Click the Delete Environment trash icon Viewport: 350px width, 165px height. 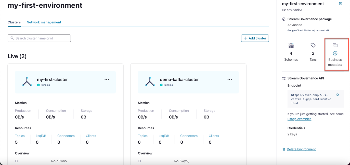pos(284,149)
